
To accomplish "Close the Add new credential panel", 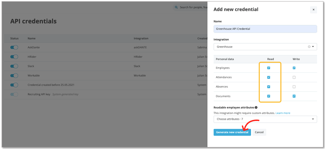I will point(314,10).
